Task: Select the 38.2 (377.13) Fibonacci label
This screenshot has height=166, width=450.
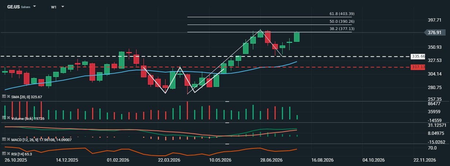Action: pos(342,29)
